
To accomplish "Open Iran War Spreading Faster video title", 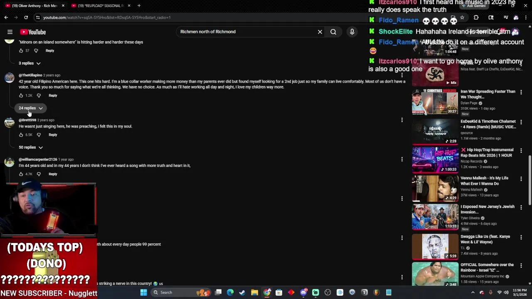I will point(488,94).
